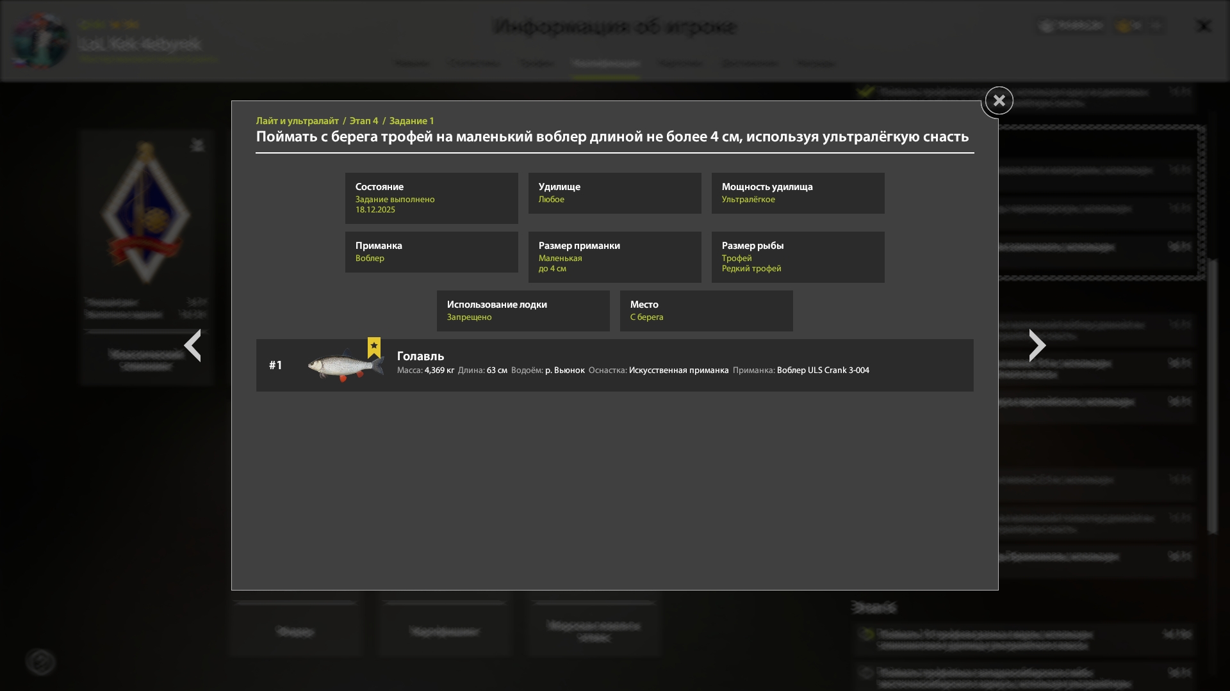Select the Мощность удилища card
The image size is (1230, 691).
point(798,193)
